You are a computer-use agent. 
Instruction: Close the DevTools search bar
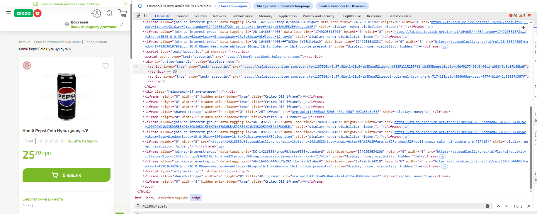click(529, 206)
